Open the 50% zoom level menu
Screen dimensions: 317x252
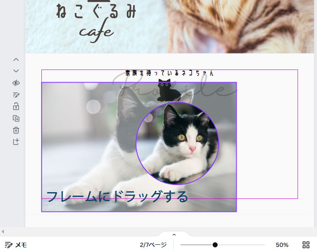point(282,245)
